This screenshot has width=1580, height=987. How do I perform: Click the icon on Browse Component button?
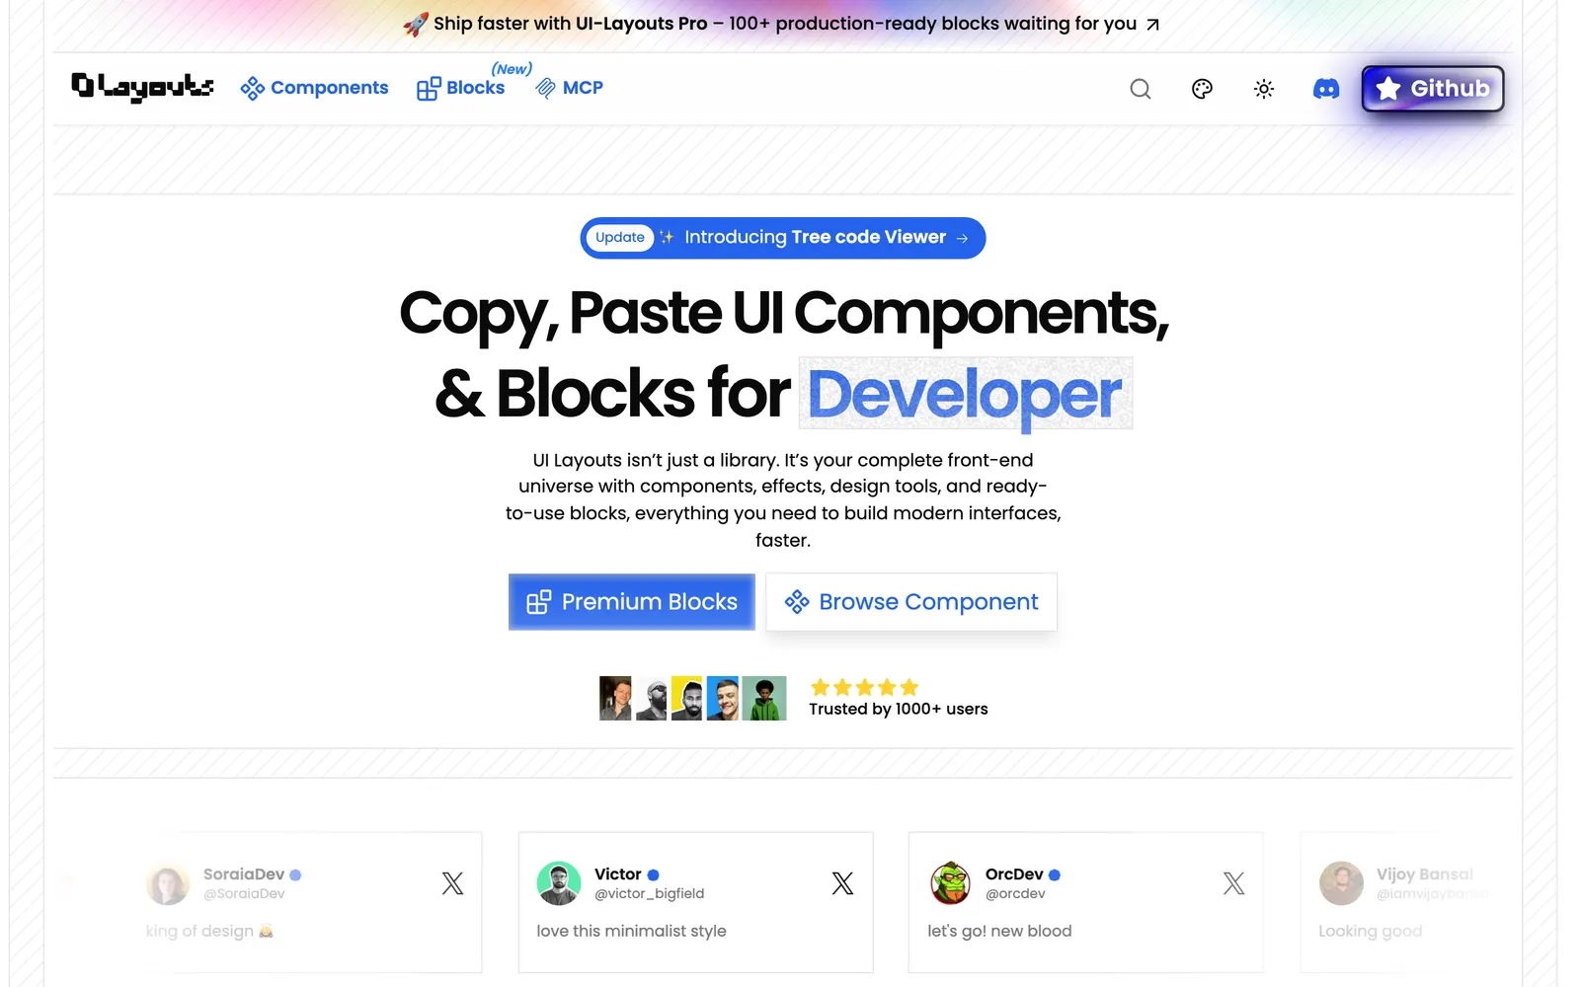point(797,602)
